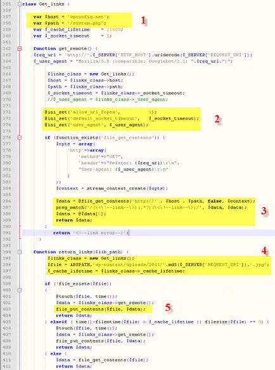The height and width of the screenshot is (370, 275).
Task: Collapse the function_exists if-block fold marker
Action: coord(20,137)
